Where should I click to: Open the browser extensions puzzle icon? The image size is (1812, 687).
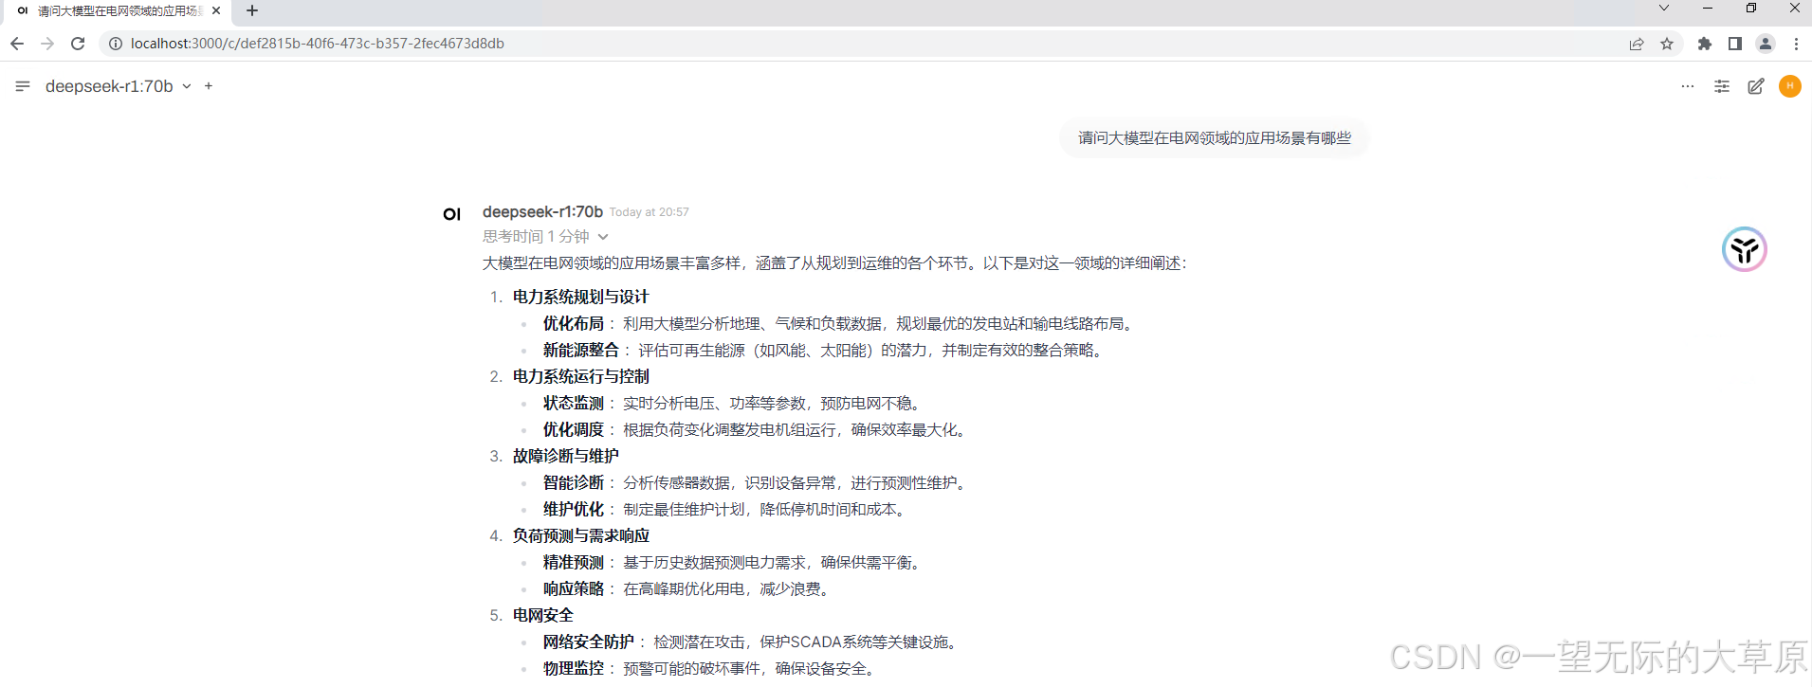(1705, 44)
